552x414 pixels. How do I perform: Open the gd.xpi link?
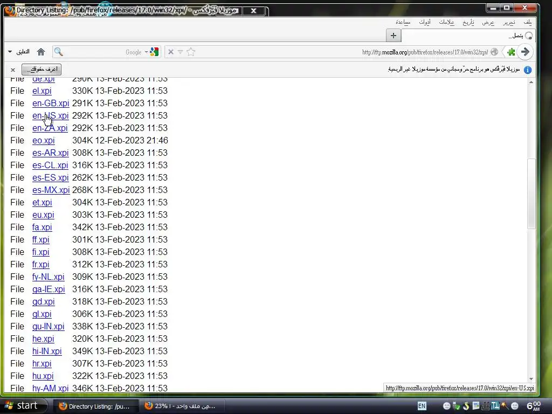(43, 302)
